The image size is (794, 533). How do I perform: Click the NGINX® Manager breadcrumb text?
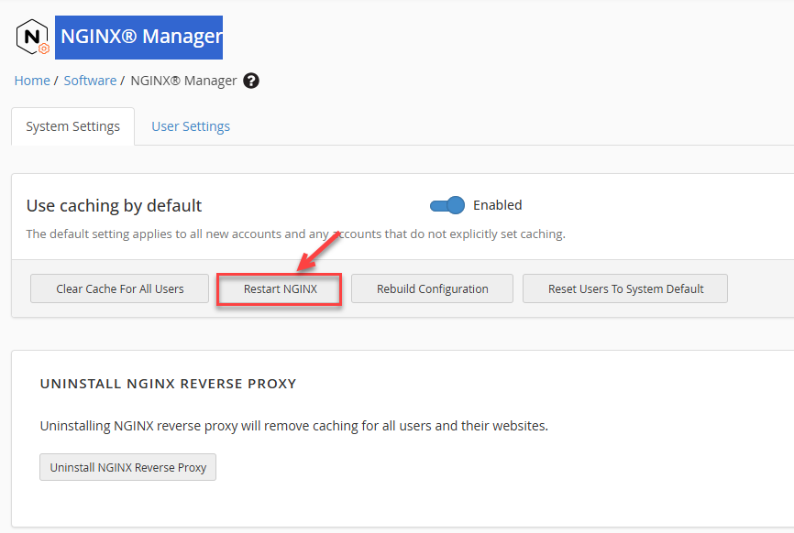(183, 81)
